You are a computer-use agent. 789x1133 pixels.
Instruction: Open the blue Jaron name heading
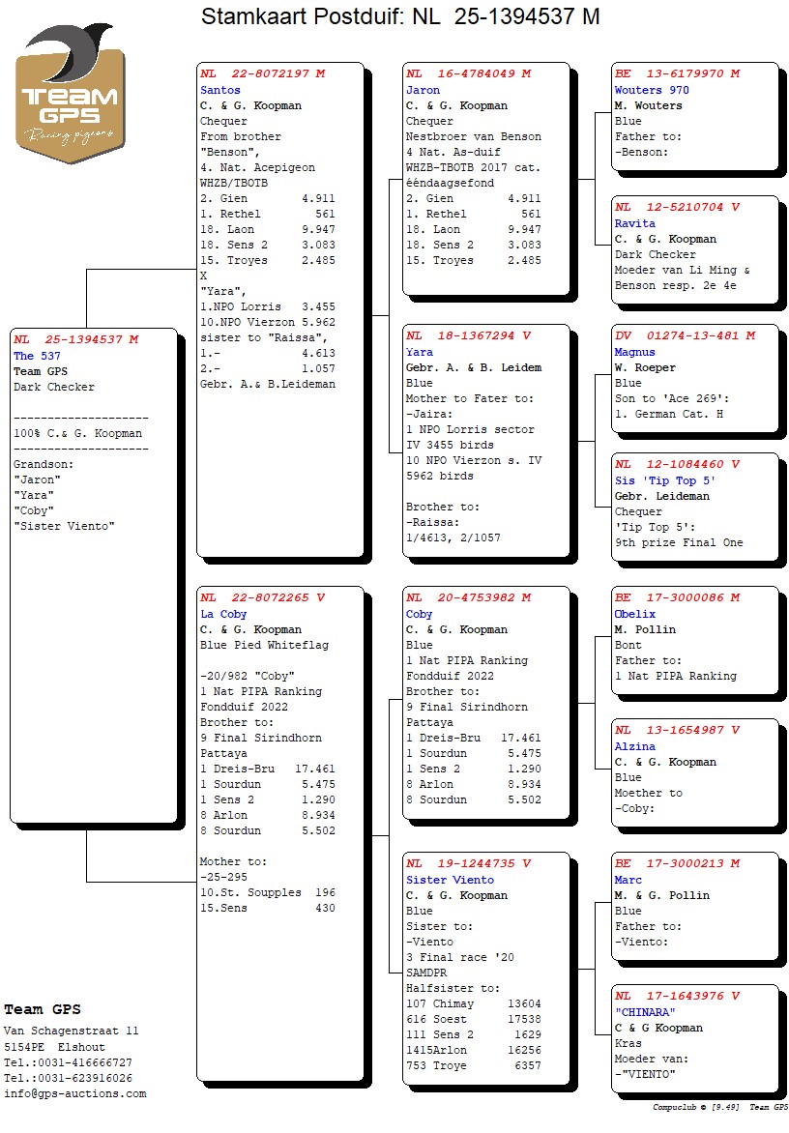[423, 90]
